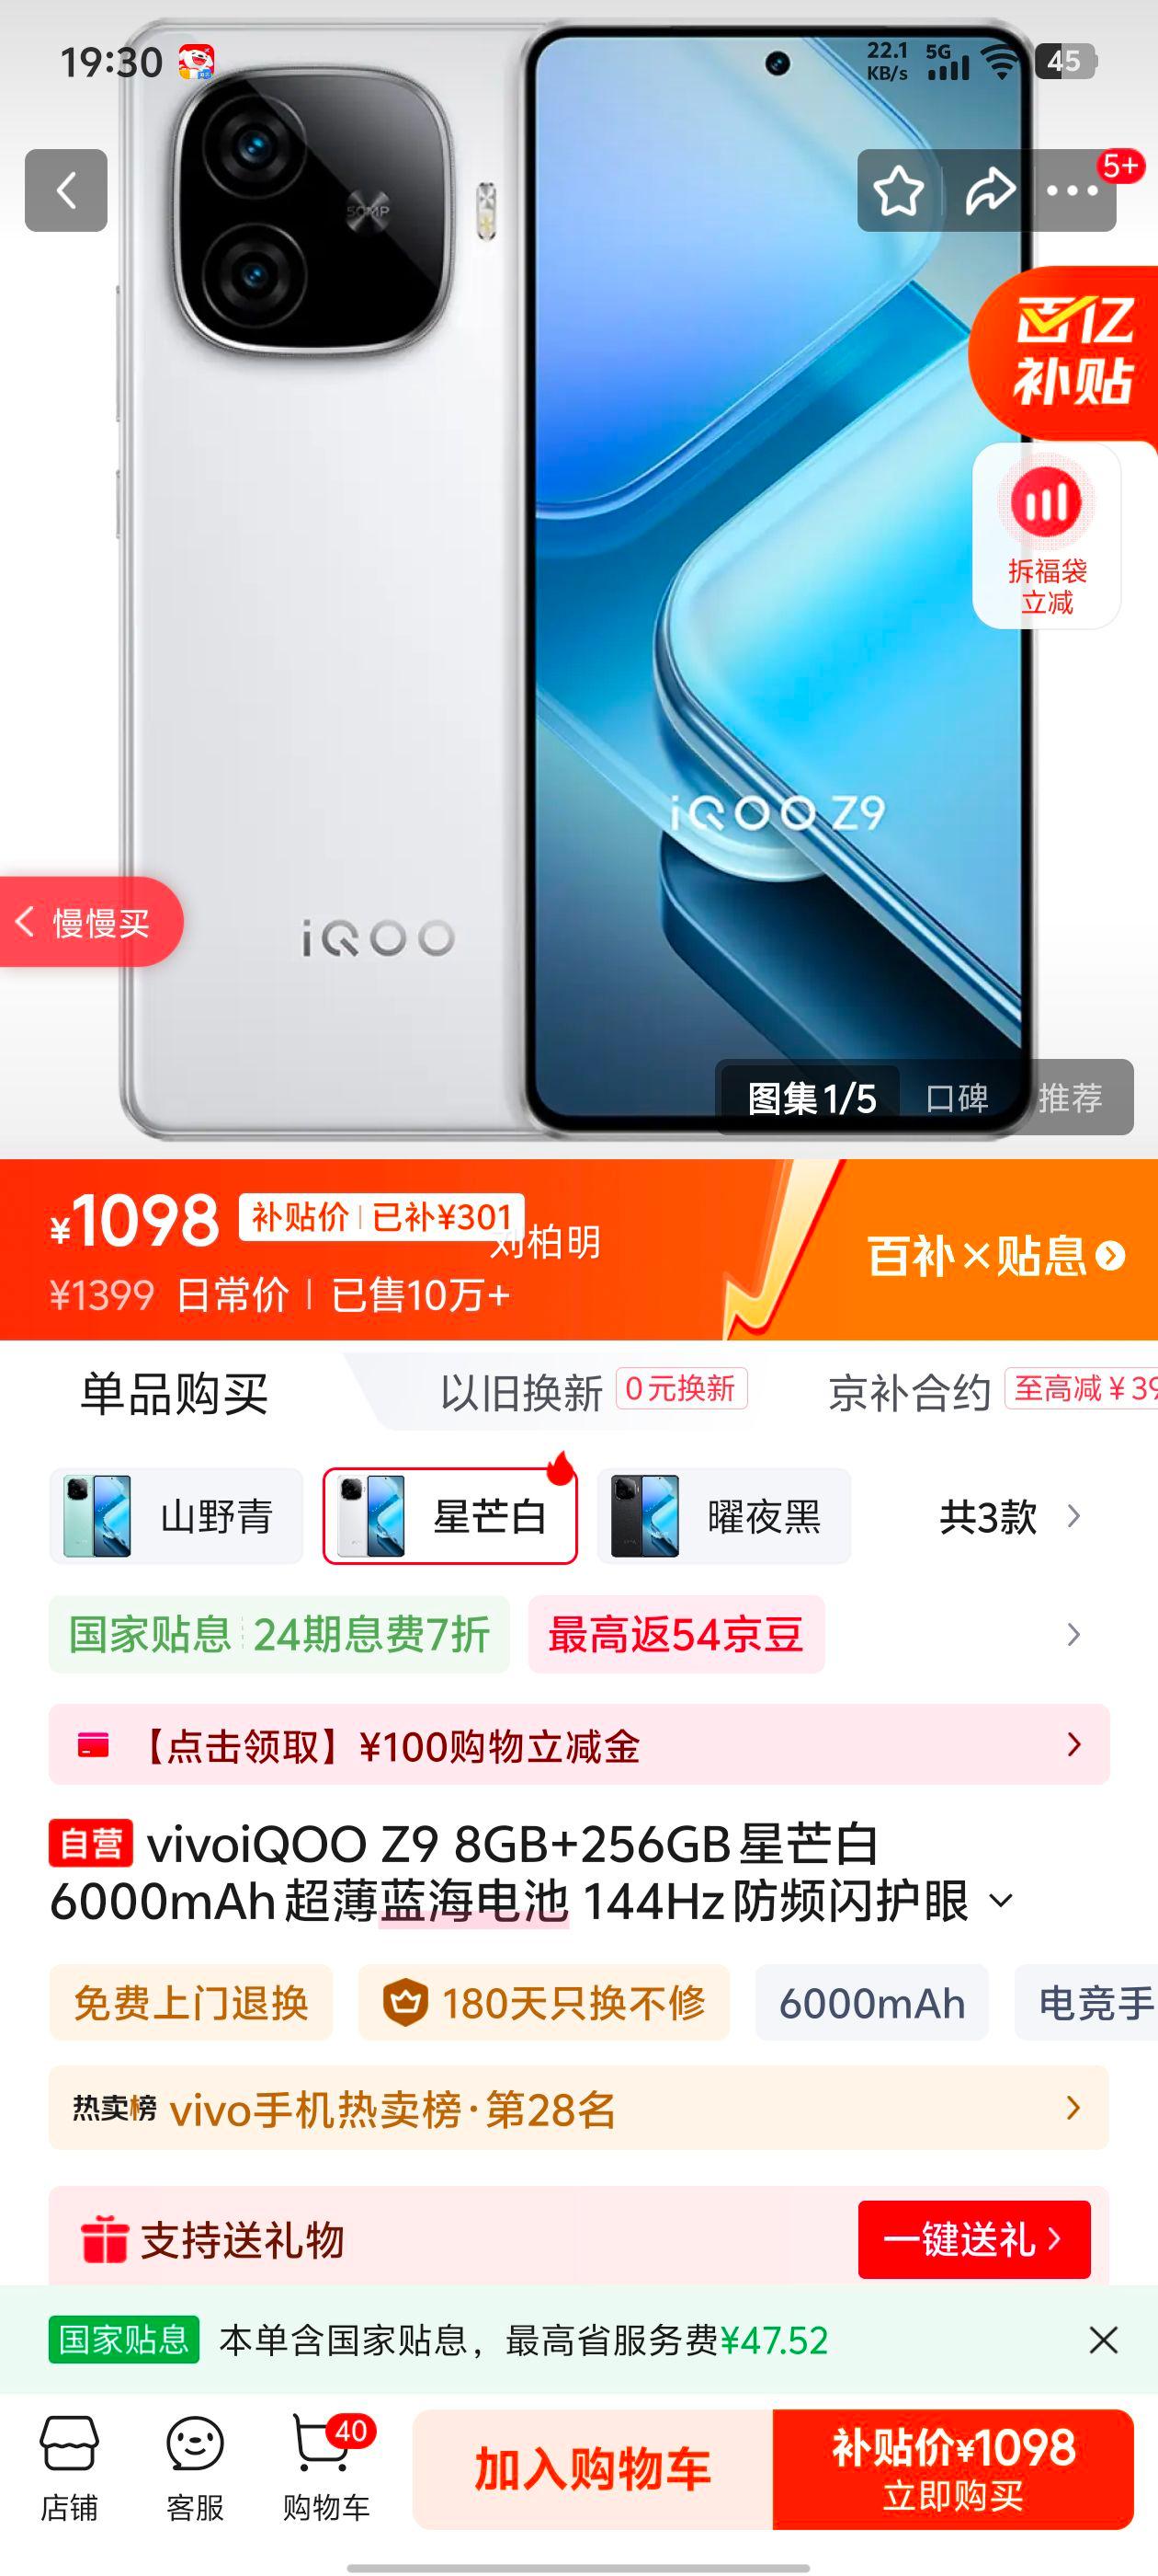Switch to the 口碑 image tab

(956, 1098)
